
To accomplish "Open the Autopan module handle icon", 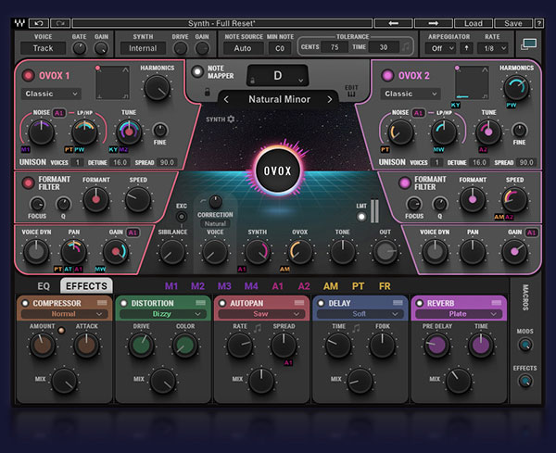I will [x=299, y=302].
